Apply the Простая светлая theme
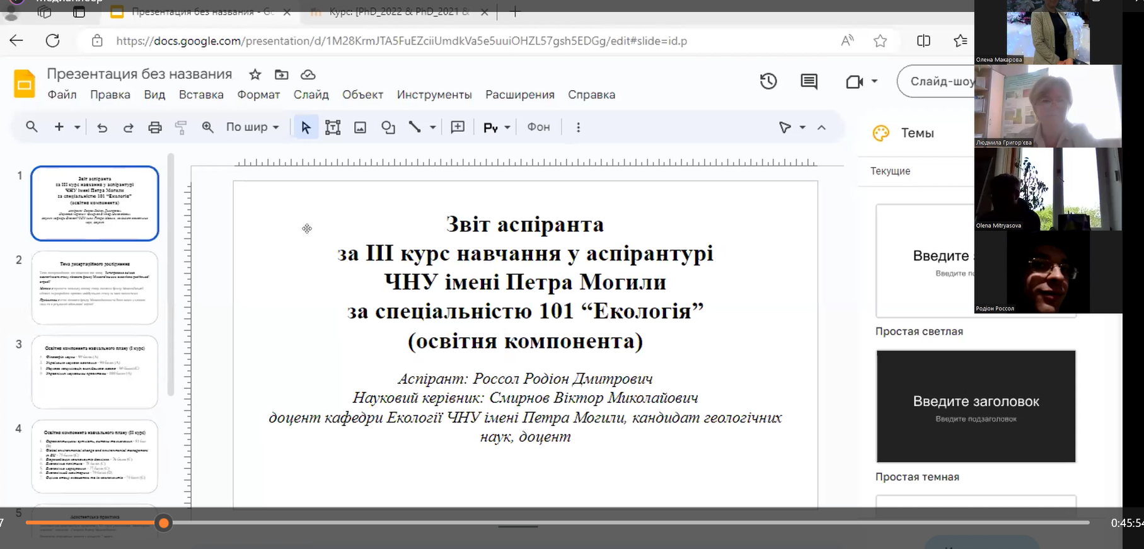 coord(925,261)
